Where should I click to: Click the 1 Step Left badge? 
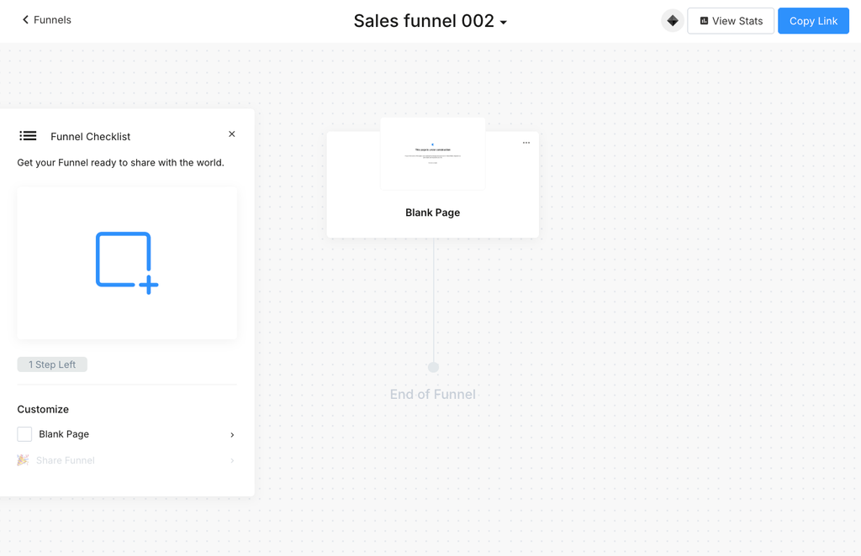pyautogui.click(x=52, y=365)
